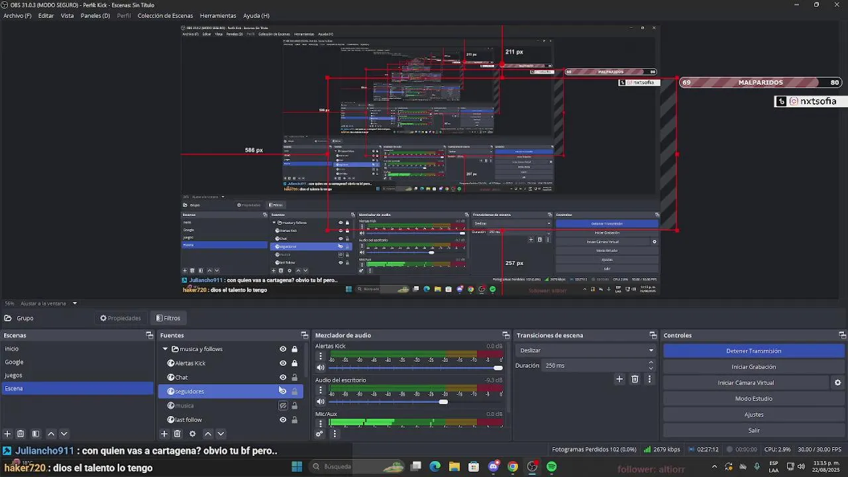Toggle lock on musica y follows group

295,349
